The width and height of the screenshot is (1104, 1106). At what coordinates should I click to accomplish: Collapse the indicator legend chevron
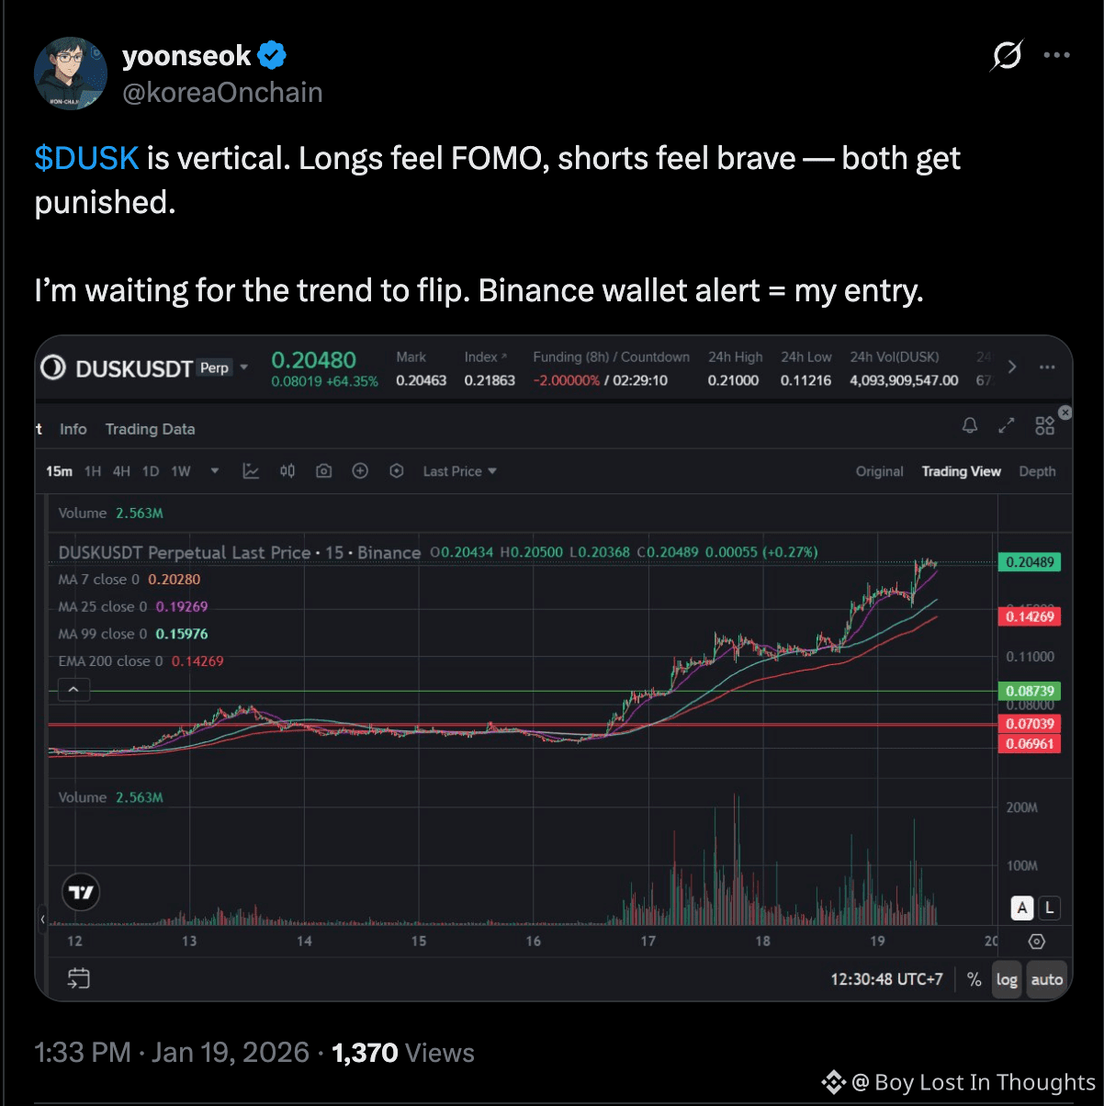pos(73,690)
